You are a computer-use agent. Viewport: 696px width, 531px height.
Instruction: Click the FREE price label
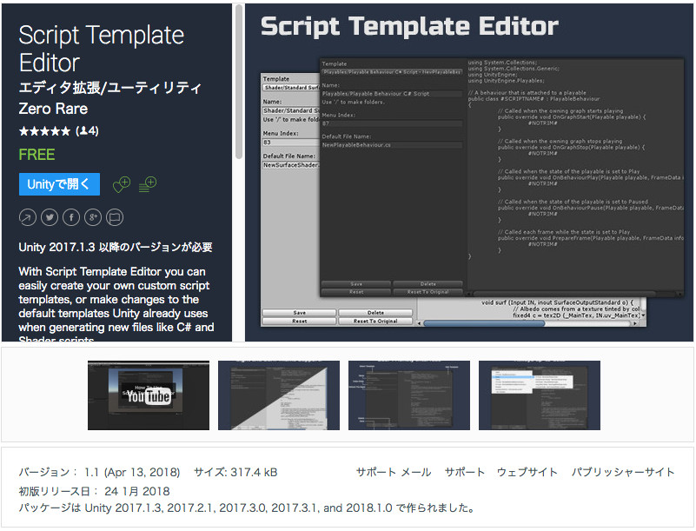point(36,155)
